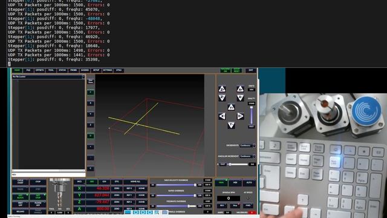Stop the spindle with Stop button
Screen dimensions: 387x218
click(x=235, y=205)
